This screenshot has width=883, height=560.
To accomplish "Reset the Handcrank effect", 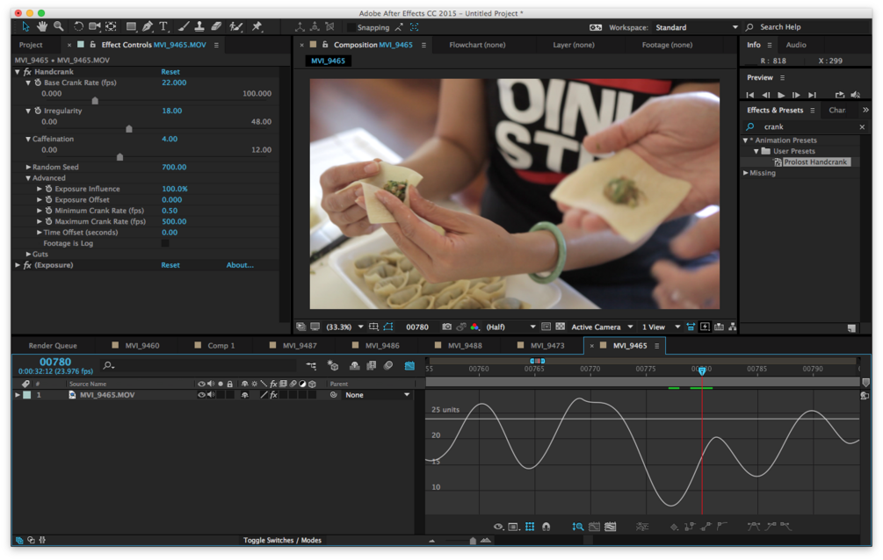I will 170,72.
